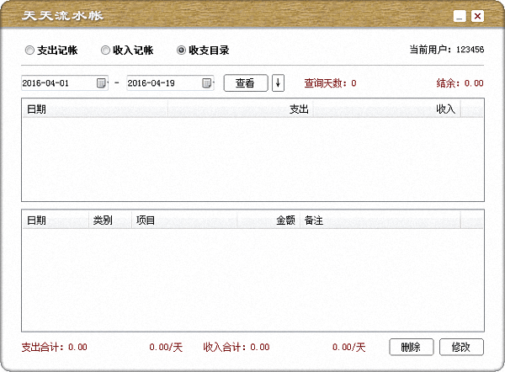
Task: Click the 项目 column header
Action: pos(183,221)
